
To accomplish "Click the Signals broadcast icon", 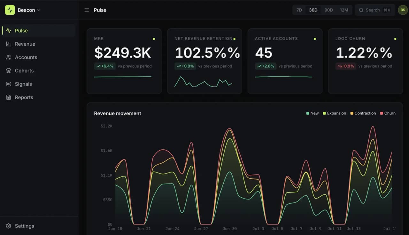I will click(9, 84).
